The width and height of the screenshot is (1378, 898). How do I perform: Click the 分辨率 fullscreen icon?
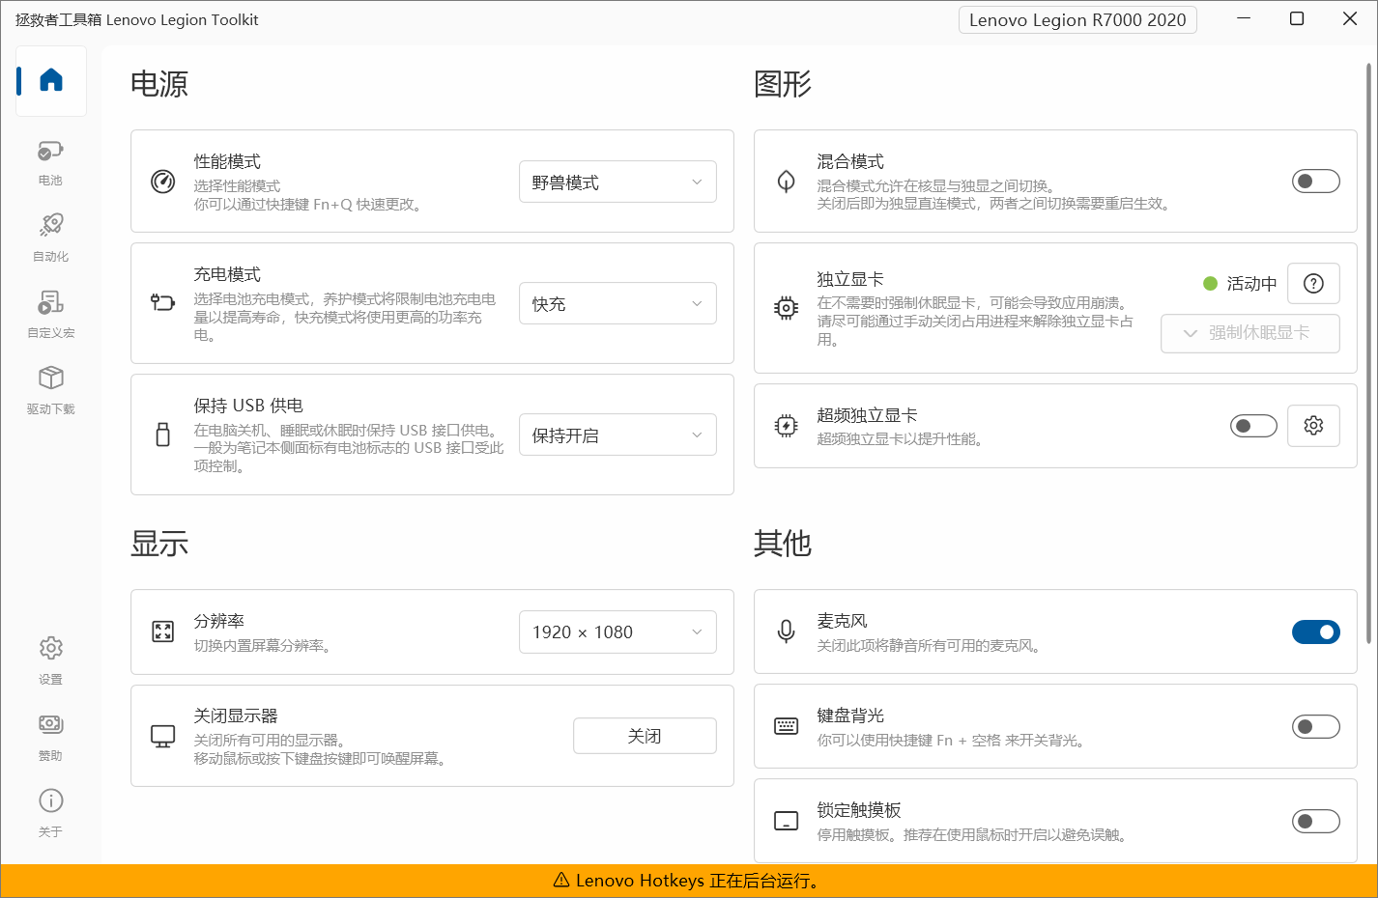163,631
